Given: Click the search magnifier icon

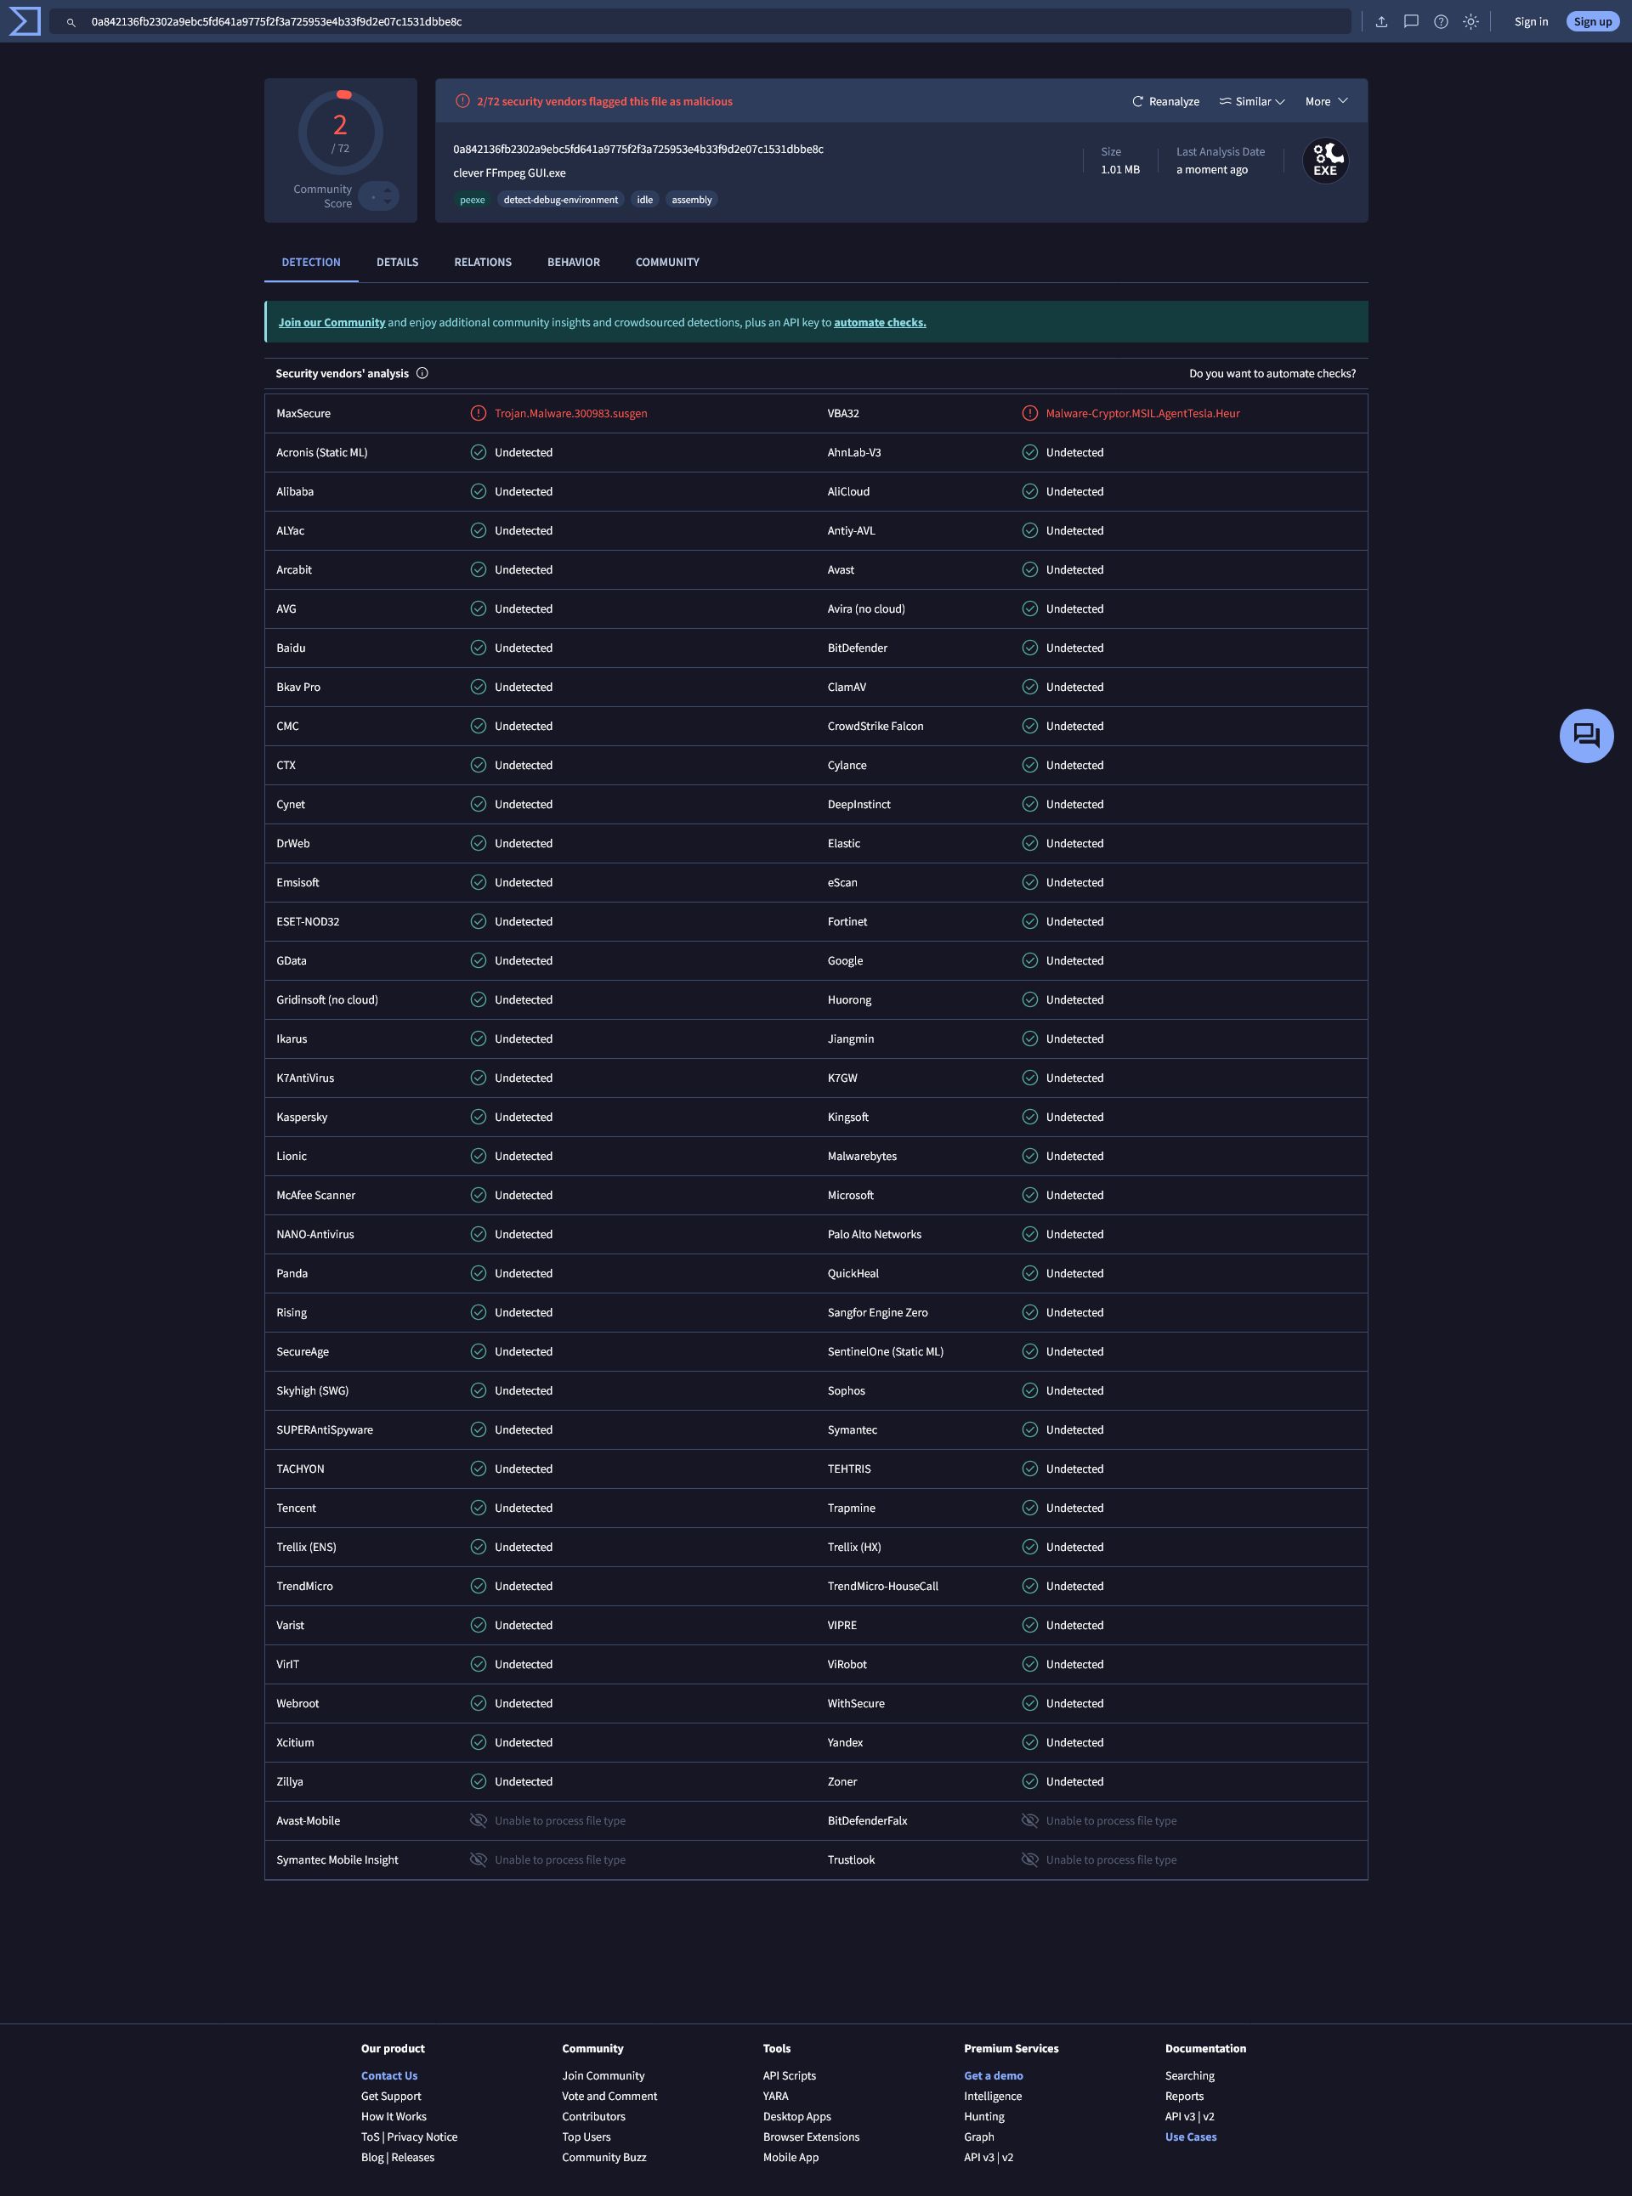Looking at the screenshot, I should (x=71, y=22).
